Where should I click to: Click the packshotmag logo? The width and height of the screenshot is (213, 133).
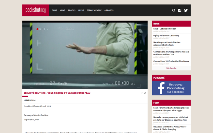point(35,10)
